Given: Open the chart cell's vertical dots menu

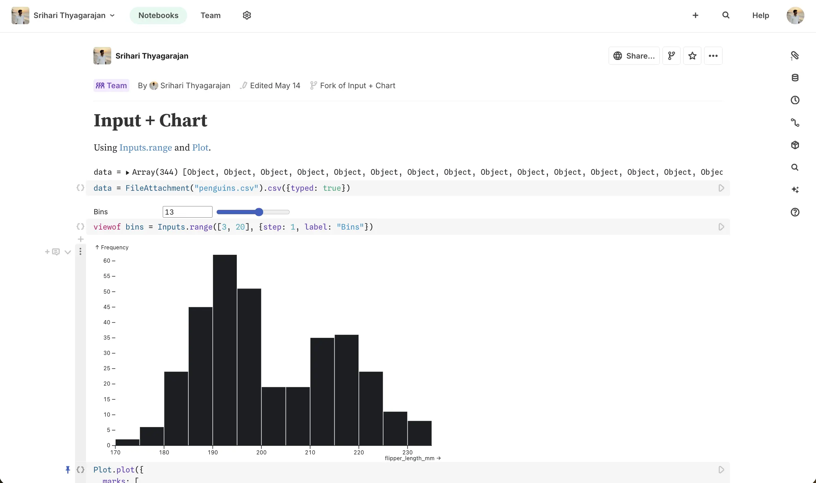Looking at the screenshot, I should coord(80,251).
